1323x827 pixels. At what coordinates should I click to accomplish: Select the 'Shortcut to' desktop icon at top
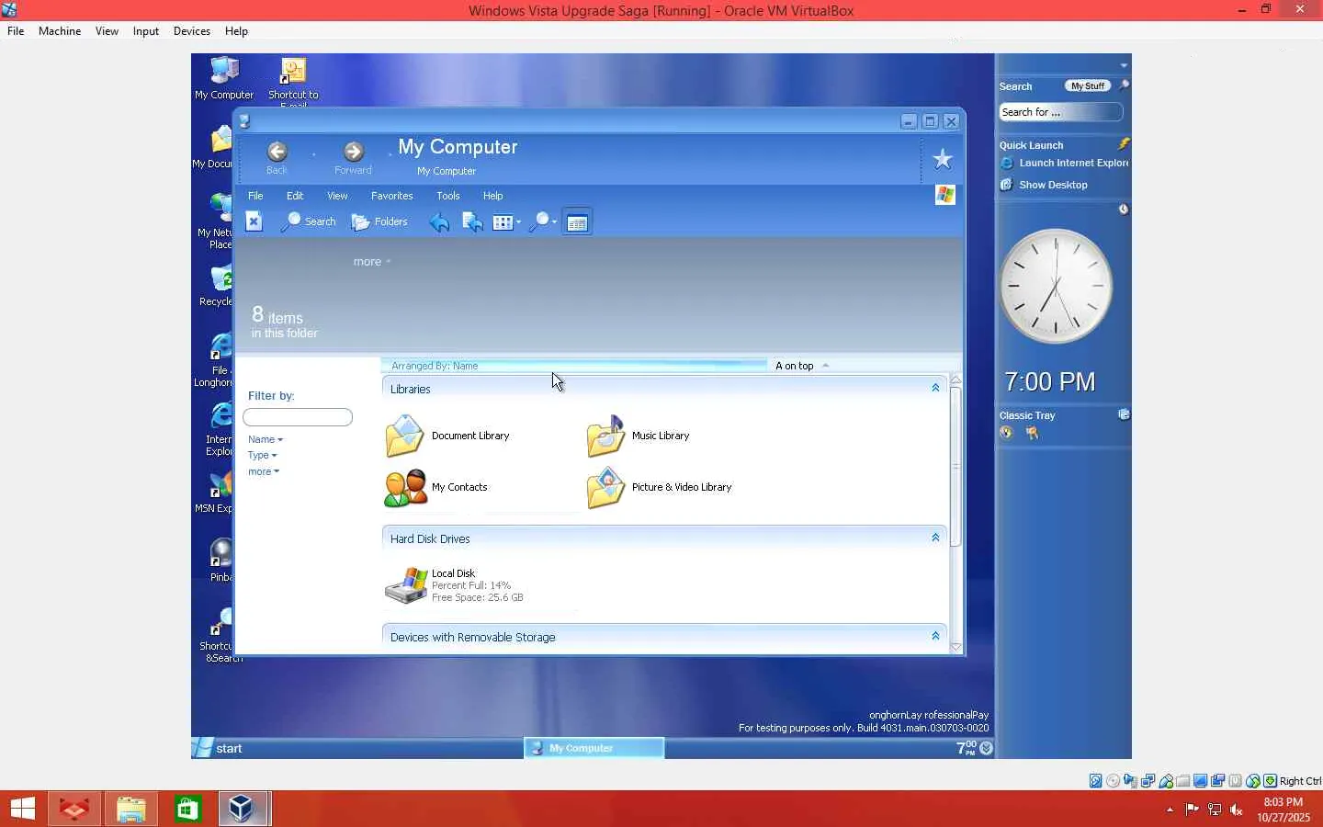click(293, 81)
